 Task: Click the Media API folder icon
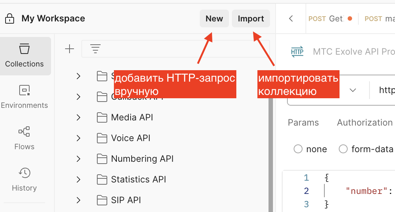[102, 117]
